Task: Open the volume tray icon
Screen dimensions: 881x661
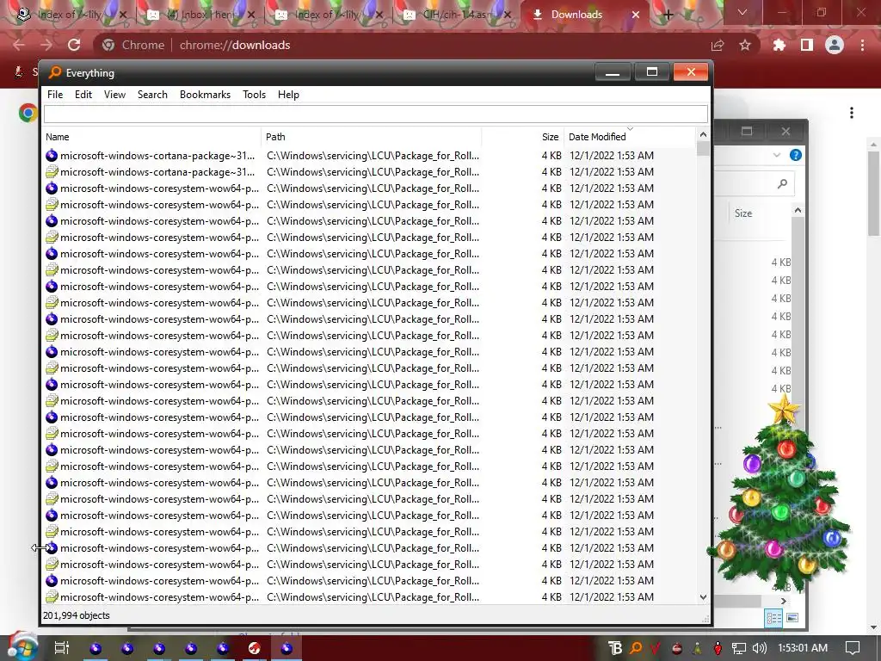Action: [759, 648]
